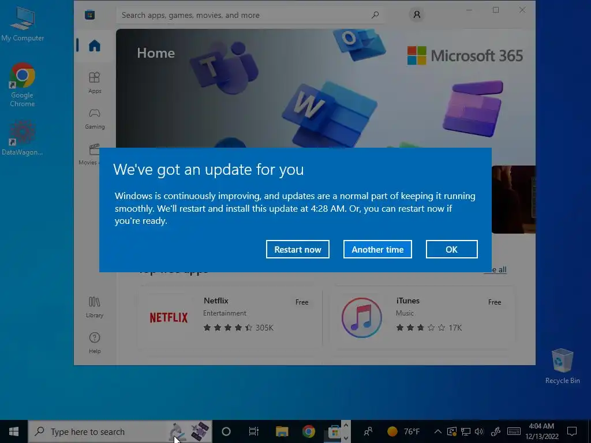The height and width of the screenshot is (443, 591).
Task: Open the pen workspace tray icon
Action: [x=496, y=431]
